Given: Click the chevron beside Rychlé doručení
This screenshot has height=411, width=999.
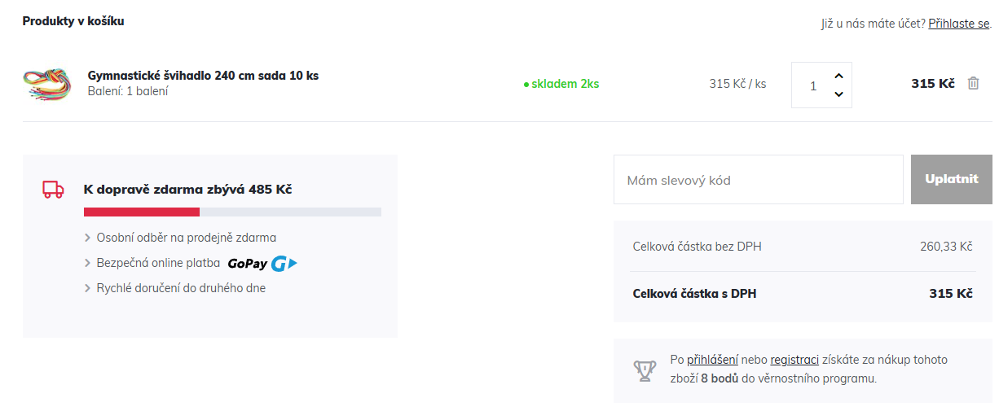Looking at the screenshot, I should [x=88, y=288].
